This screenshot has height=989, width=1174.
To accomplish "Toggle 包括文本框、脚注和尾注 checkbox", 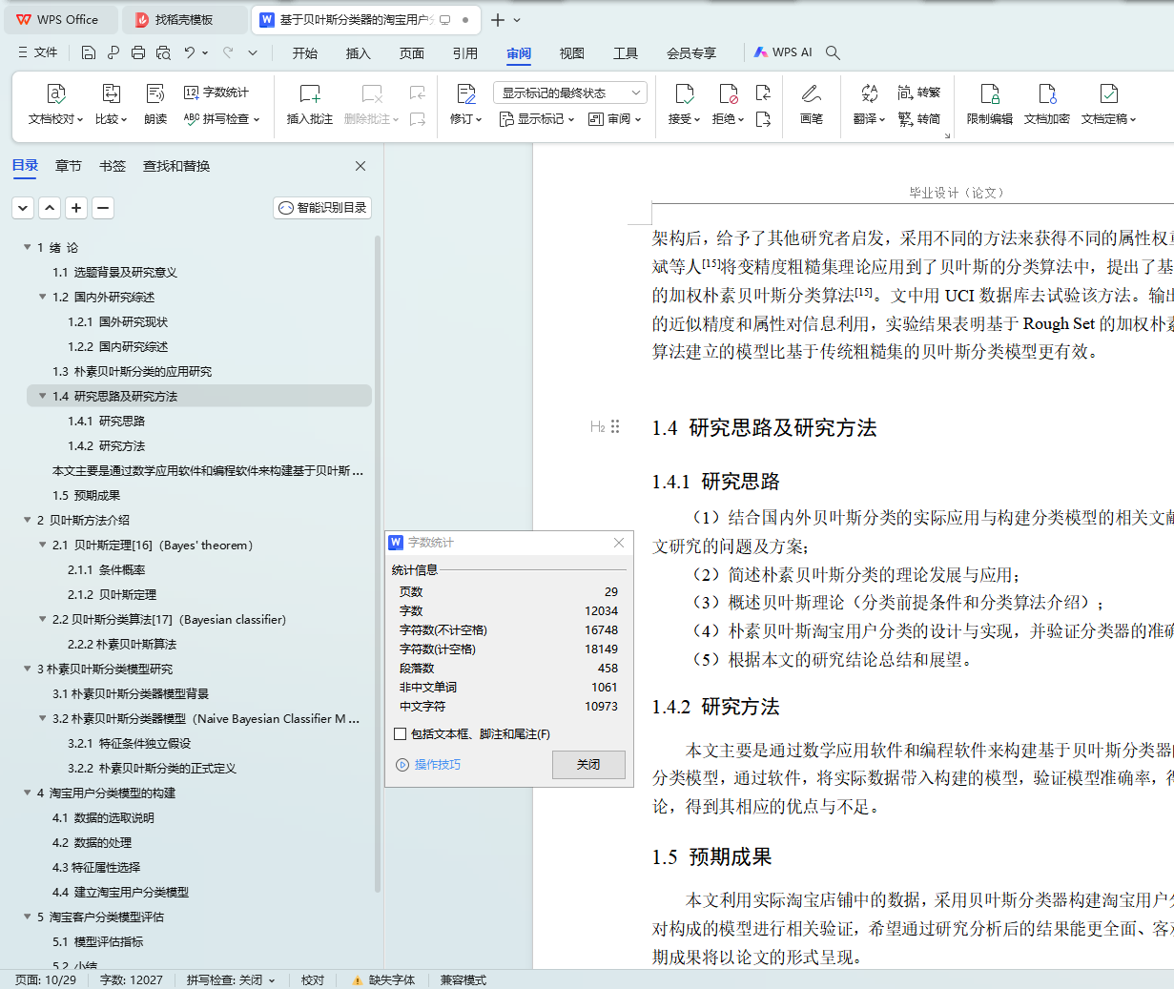I will pyautogui.click(x=401, y=734).
